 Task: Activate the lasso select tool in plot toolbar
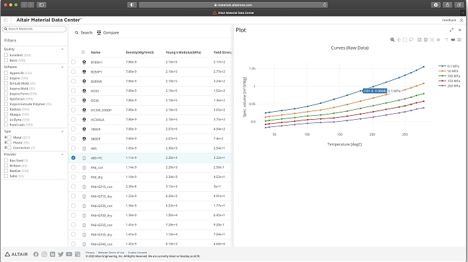point(412,40)
